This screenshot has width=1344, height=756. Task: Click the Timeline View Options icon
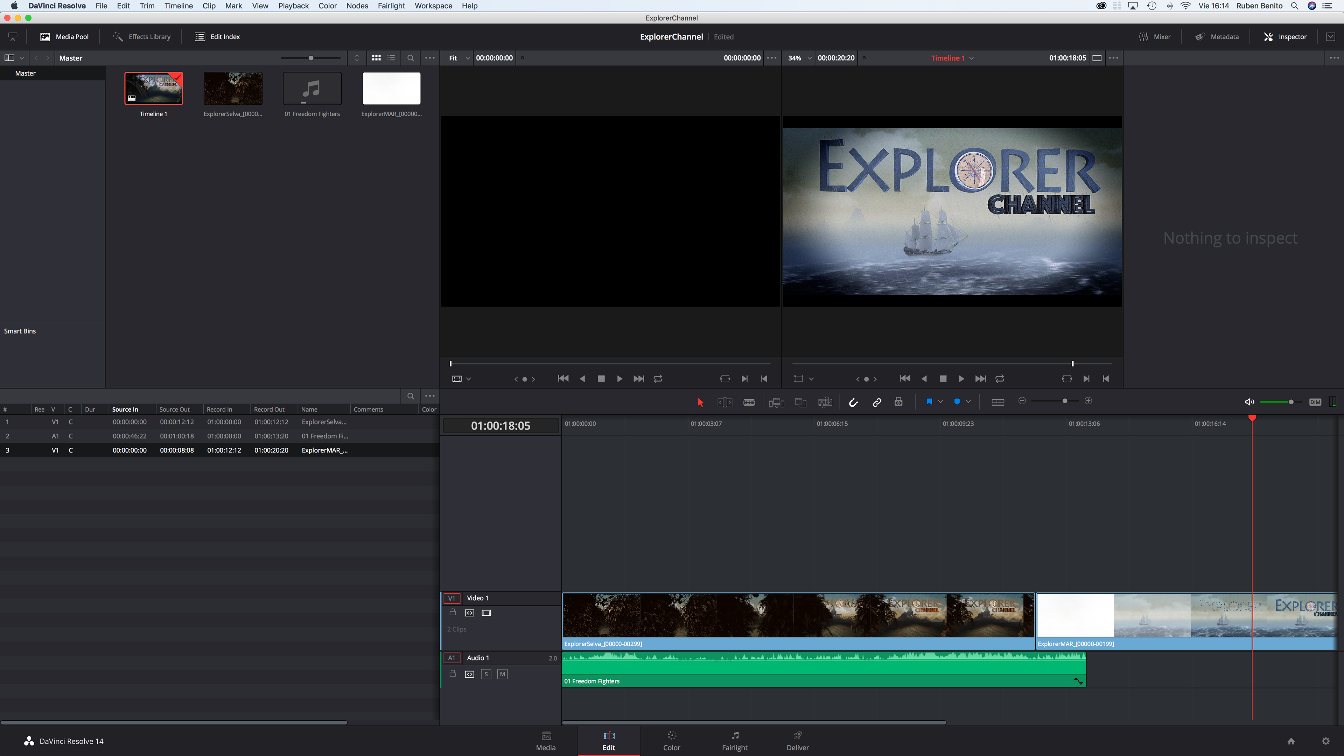point(997,402)
